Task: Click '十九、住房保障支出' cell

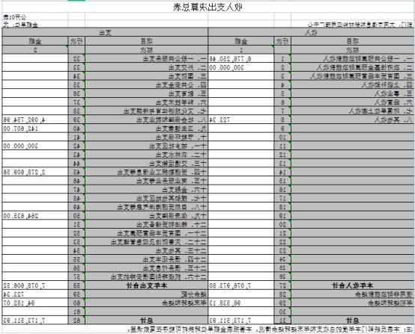Action: [x=147, y=216]
